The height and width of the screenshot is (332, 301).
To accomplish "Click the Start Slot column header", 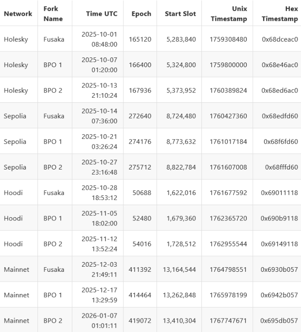I will (x=179, y=13).
